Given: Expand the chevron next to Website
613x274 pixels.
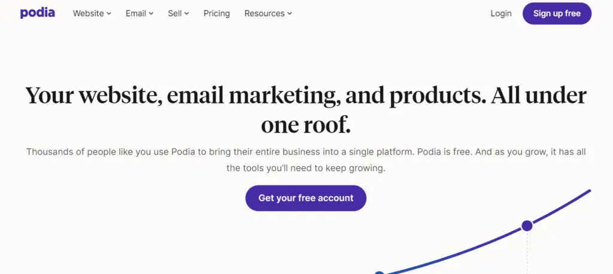Looking at the screenshot, I should (109, 14).
